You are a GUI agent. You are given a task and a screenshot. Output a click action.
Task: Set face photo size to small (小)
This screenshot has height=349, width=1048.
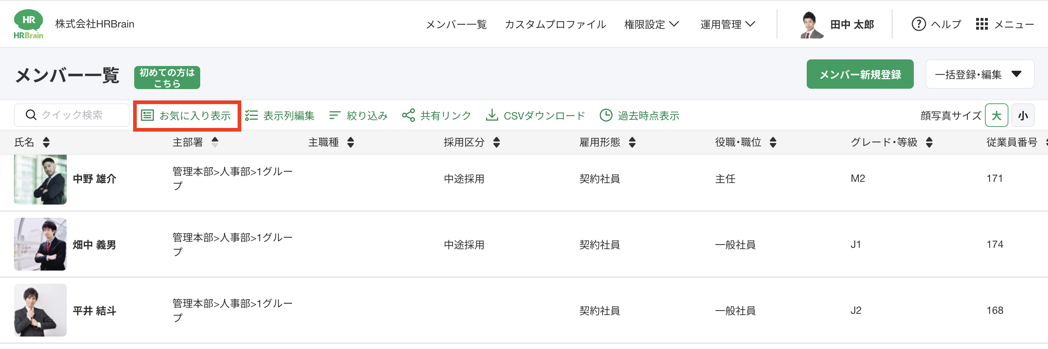(x=1023, y=115)
